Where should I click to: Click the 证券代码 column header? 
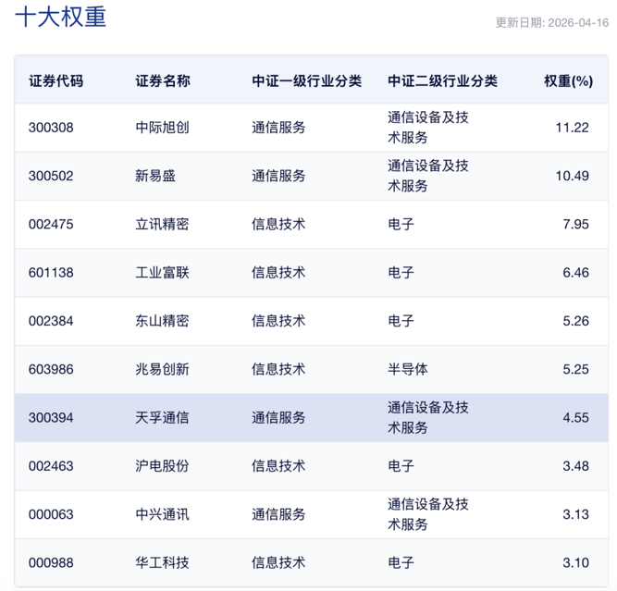(56, 80)
